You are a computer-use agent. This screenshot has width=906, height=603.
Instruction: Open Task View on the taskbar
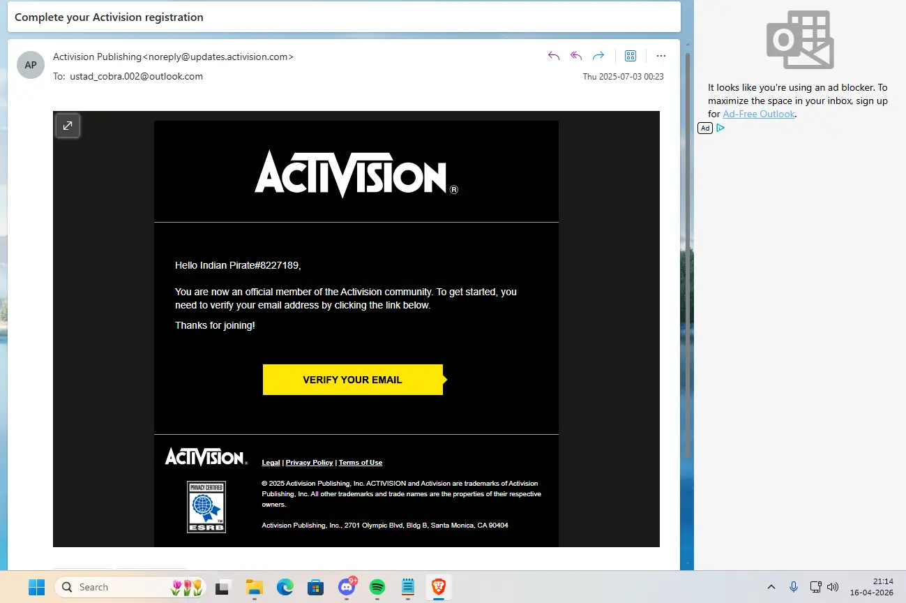click(222, 587)
